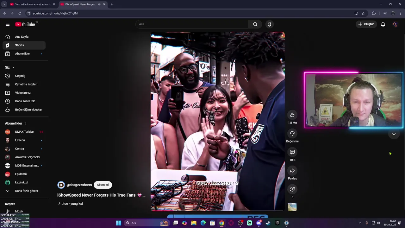Focus the Chrome address bar URL
The width and height of the screenshot is (405, 228).
[55, 13]
